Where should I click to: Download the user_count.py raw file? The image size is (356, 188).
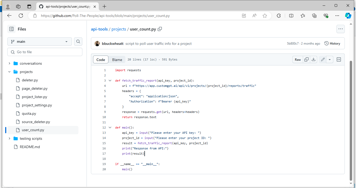click(x=314, y=59)
